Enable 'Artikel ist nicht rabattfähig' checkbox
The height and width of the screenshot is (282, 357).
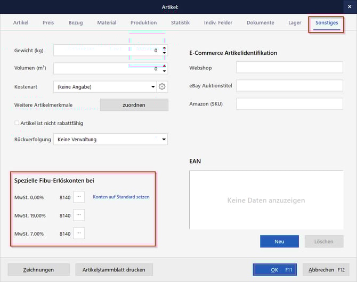[x=17, y=123]
